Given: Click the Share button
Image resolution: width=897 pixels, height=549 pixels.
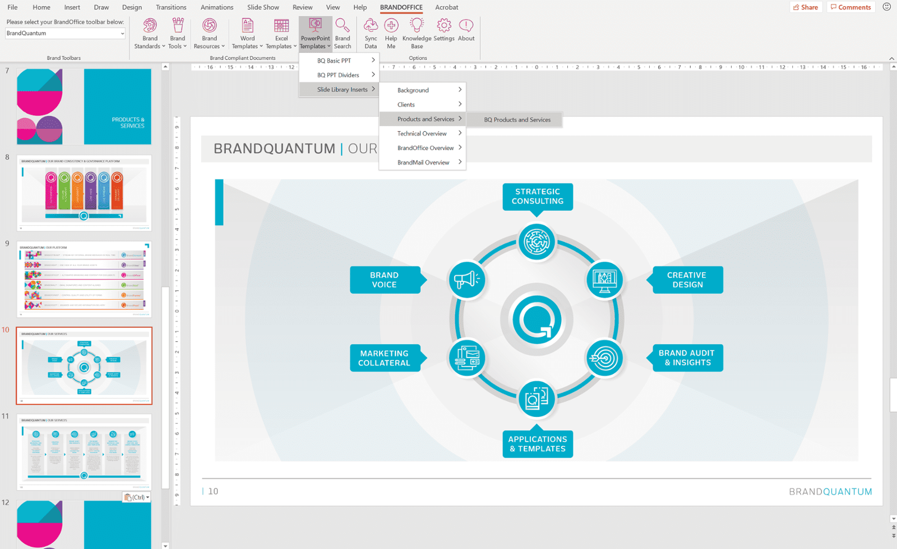Looking at the screenshot, I should tap(805, 7).
